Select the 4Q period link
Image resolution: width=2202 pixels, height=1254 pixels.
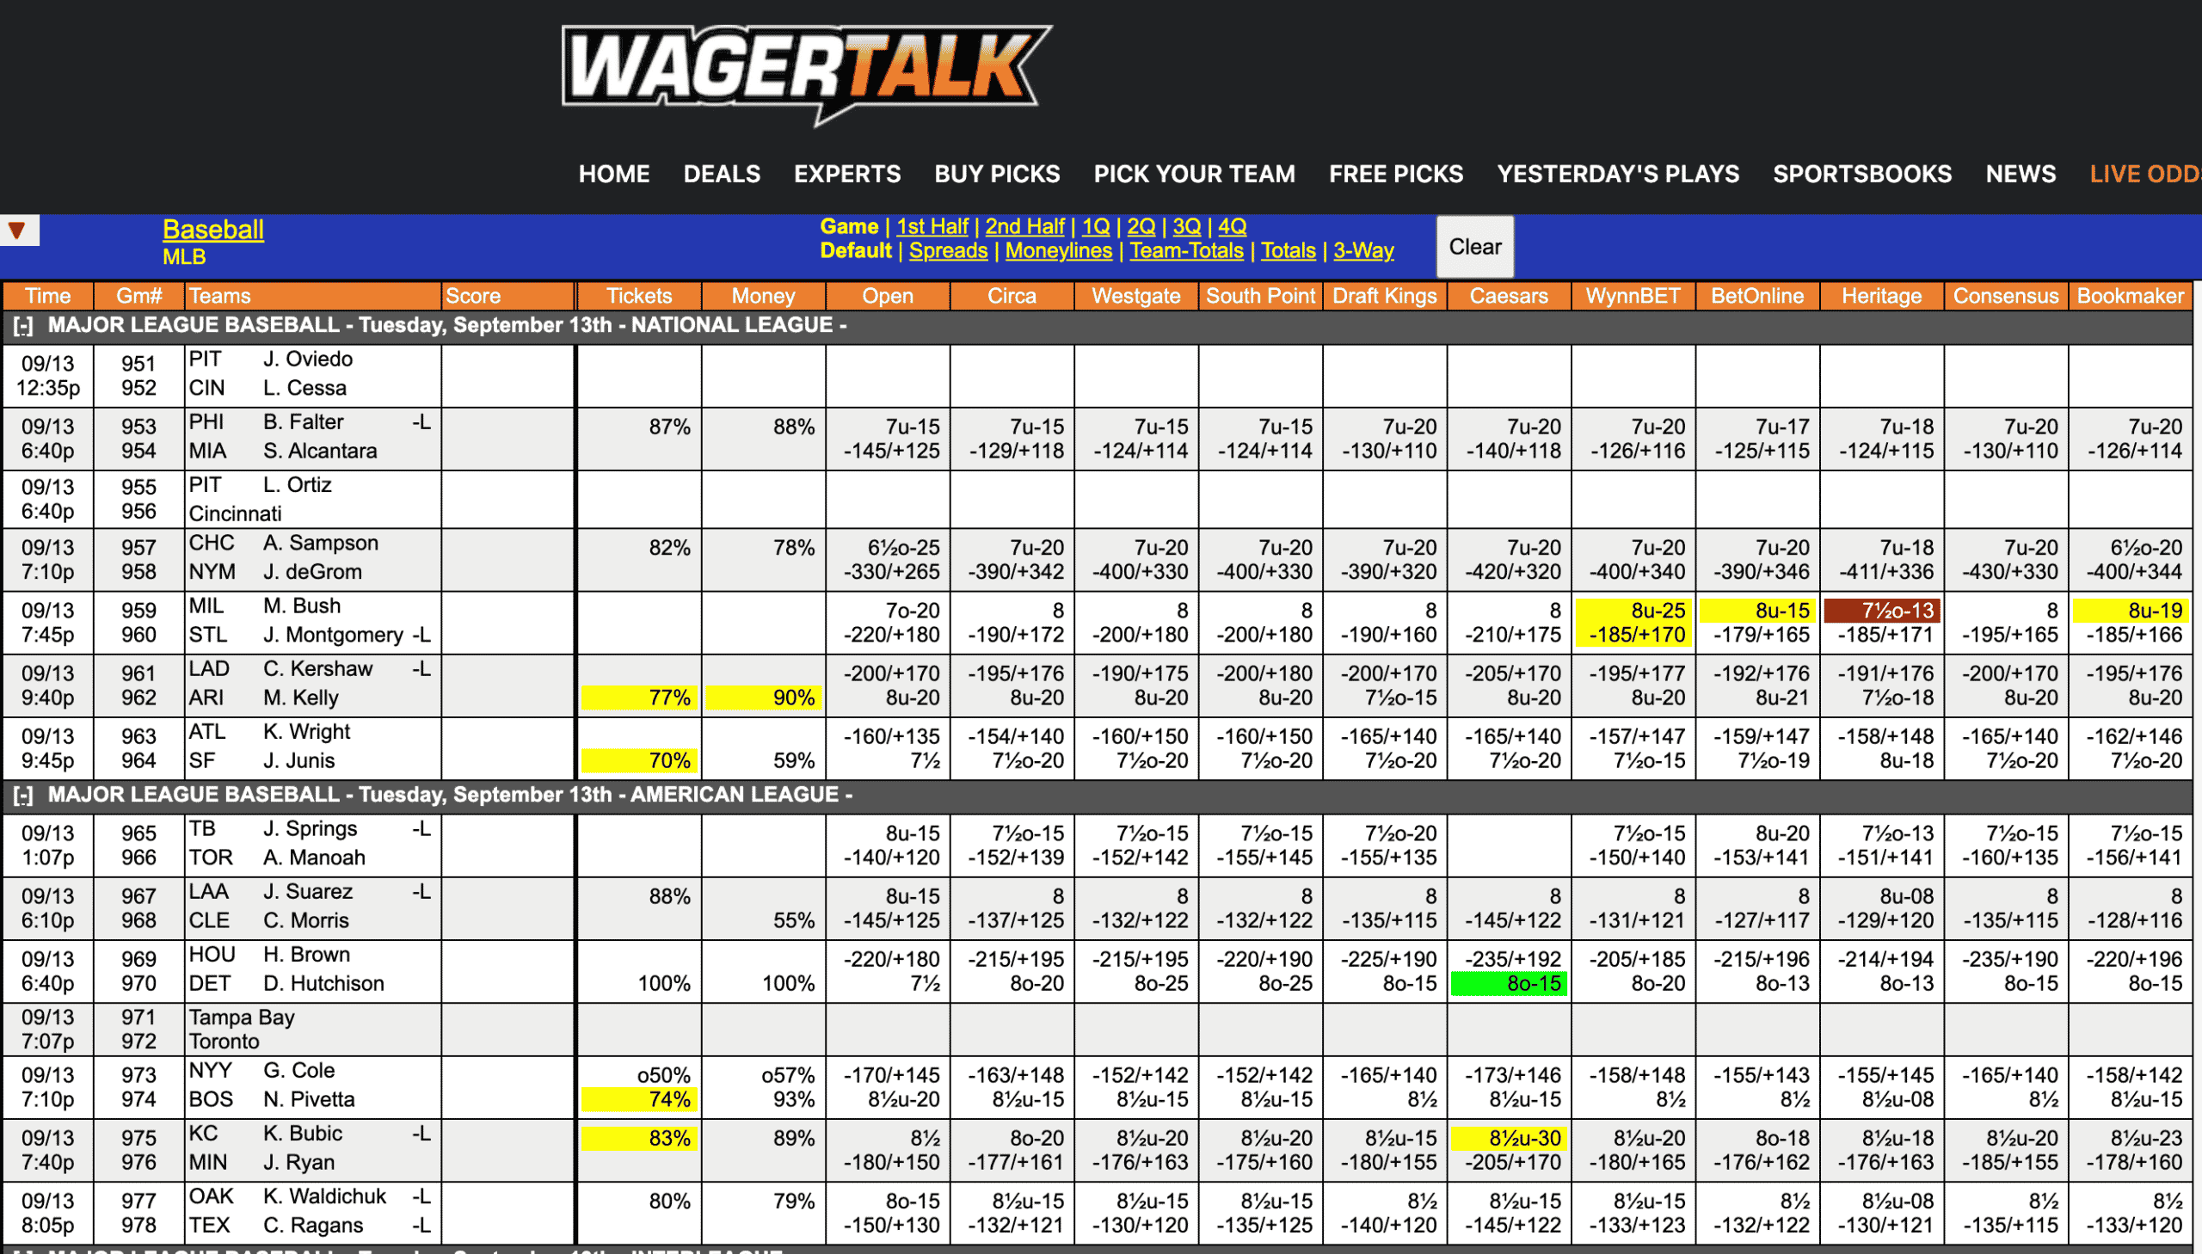pyautogui.click(x=1233, y=226)
